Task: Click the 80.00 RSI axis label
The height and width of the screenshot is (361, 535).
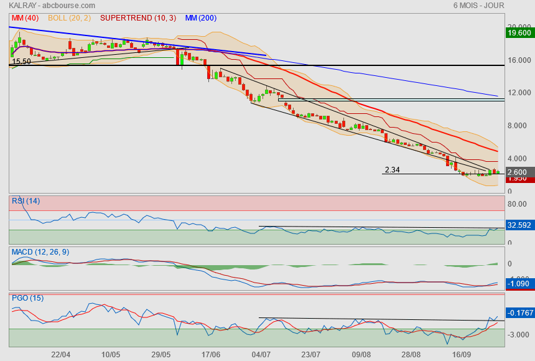Action: pyautogui.click(x=517, y=204)
